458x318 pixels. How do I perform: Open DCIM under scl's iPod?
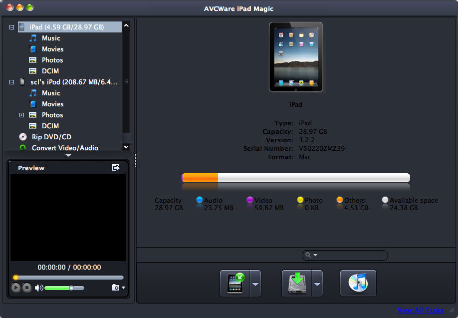tap(50, 126)
